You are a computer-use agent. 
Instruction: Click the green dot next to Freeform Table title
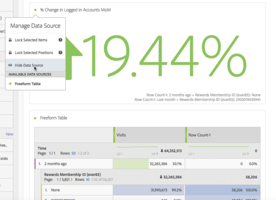pos(35,118)
